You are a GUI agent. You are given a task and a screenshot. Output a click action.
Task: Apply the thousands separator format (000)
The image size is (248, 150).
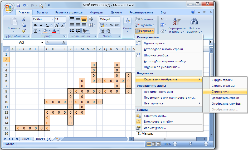(117, 25)
